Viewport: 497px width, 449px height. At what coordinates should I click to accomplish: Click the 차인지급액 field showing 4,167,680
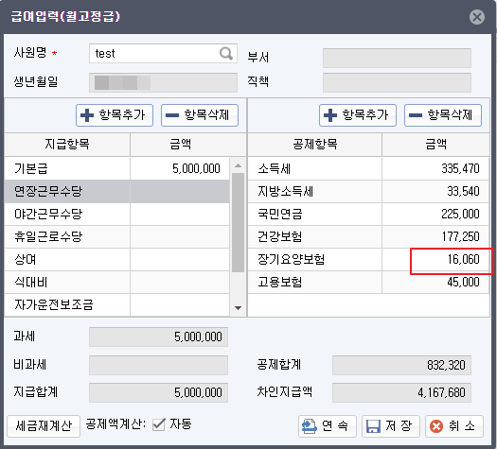pyautogui.click(x=401, y=392)
